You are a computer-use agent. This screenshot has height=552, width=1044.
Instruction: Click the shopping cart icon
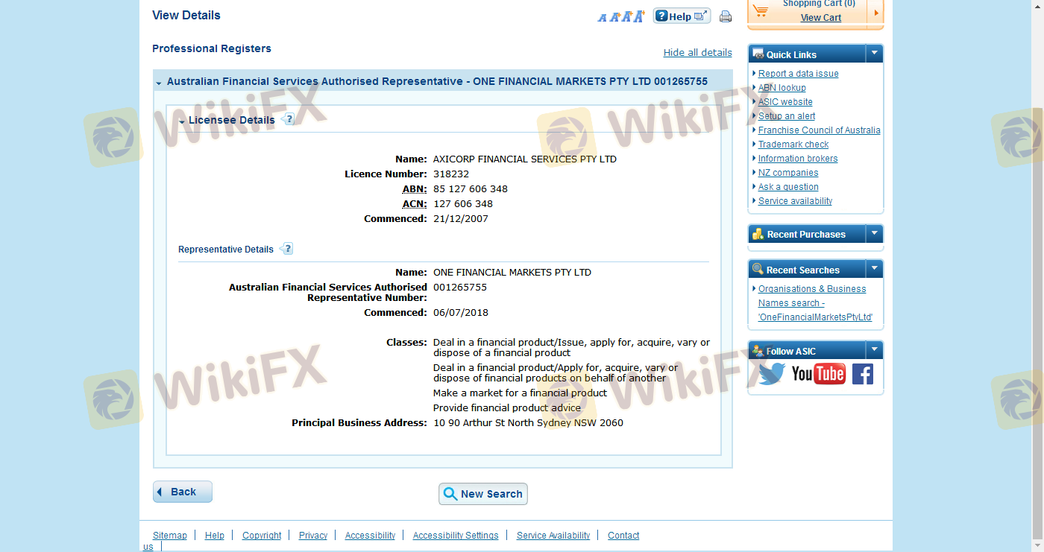[761, 10]
